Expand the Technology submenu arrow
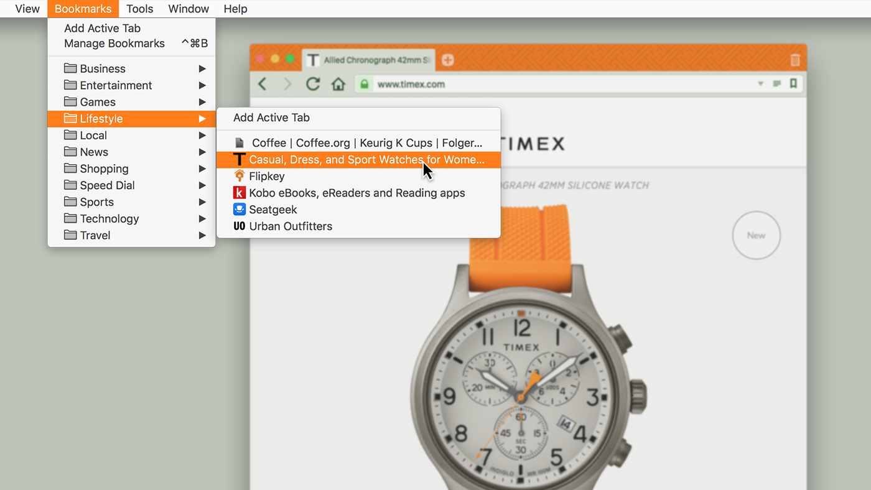The height and width of the screenshot is (490, 871). [x=202, y=218]
